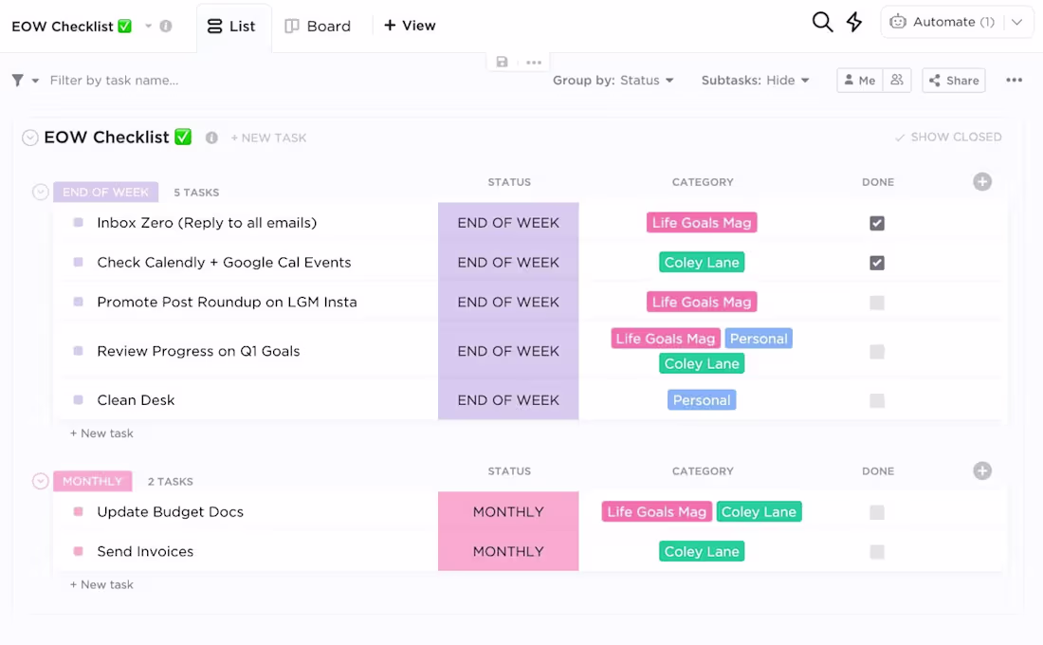Viewport: 1043px width, 645px height.
Task: Click + NEW TASK next to EOW Checklist
Action: [x=268, y=138]
